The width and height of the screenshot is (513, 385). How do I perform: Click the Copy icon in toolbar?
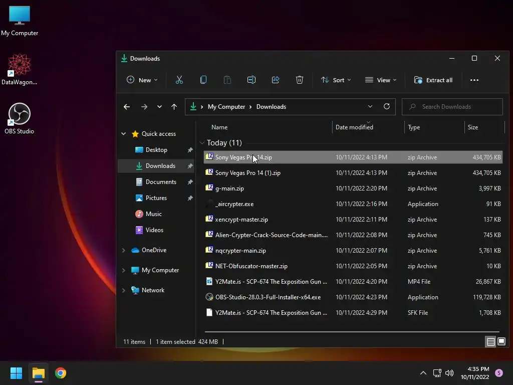[203, 80]
